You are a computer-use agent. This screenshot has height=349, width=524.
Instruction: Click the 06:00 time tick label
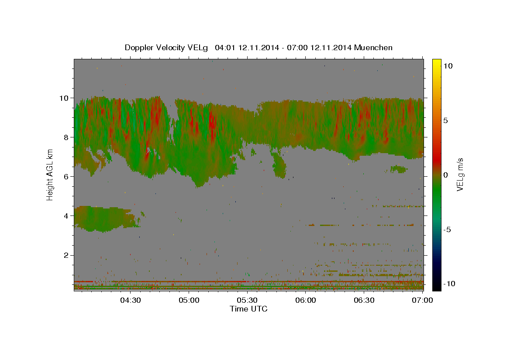(x=306, y=300)
